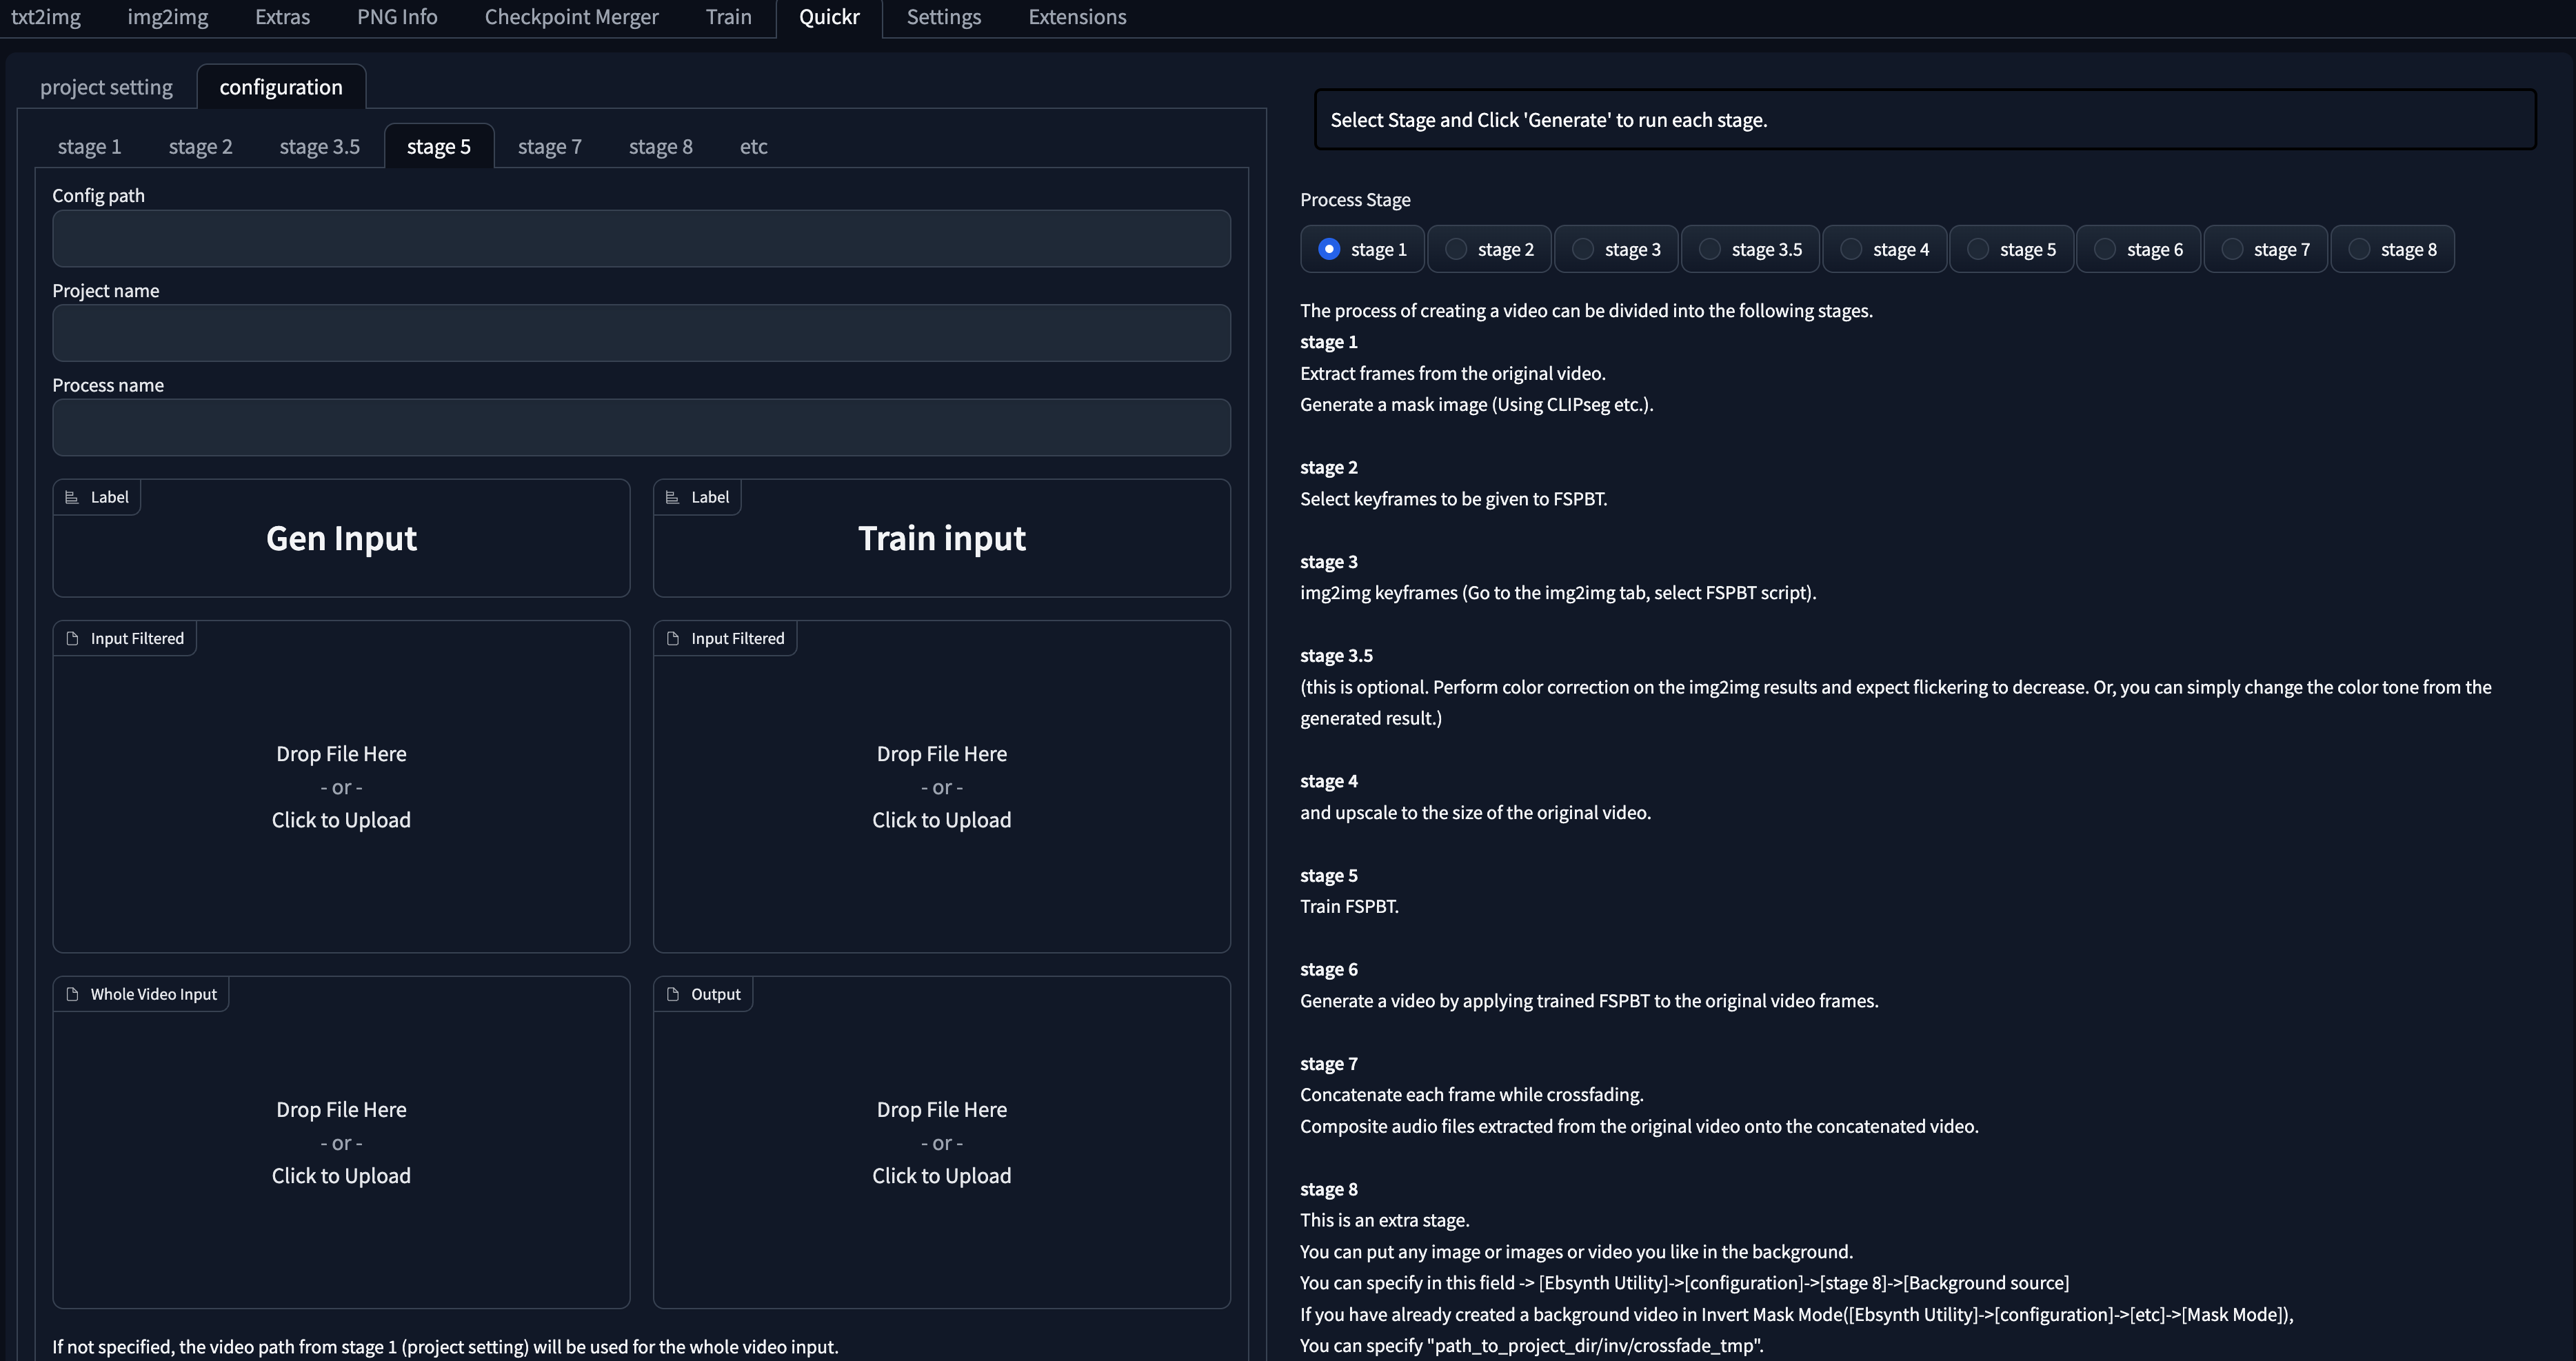
Task: Click the Project name text field
Action: pos(641,332)
